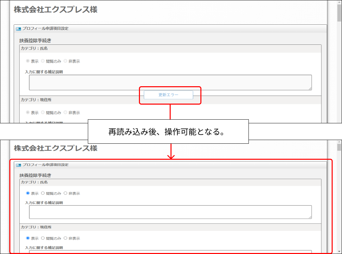The height and width of the screenshot is (254, 342).
Task: Select 閲覧のみ radio for 氏名 in the bottom screenshot
Action: [x=43, y=193]
